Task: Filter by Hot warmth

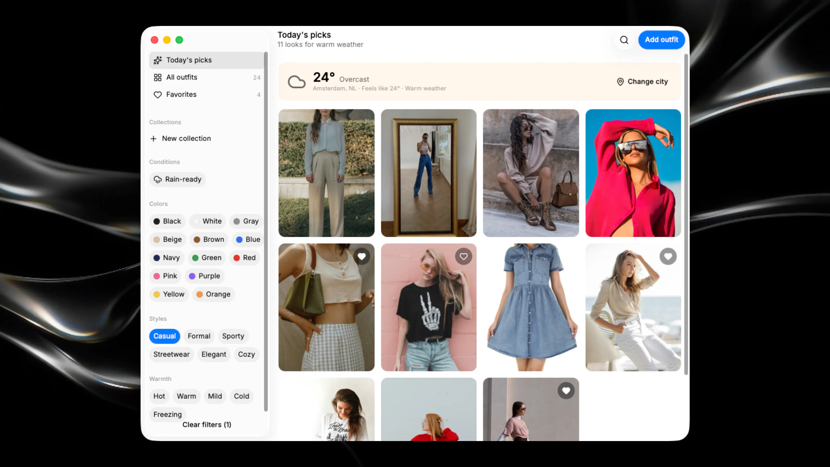Action: click(159, 396)
